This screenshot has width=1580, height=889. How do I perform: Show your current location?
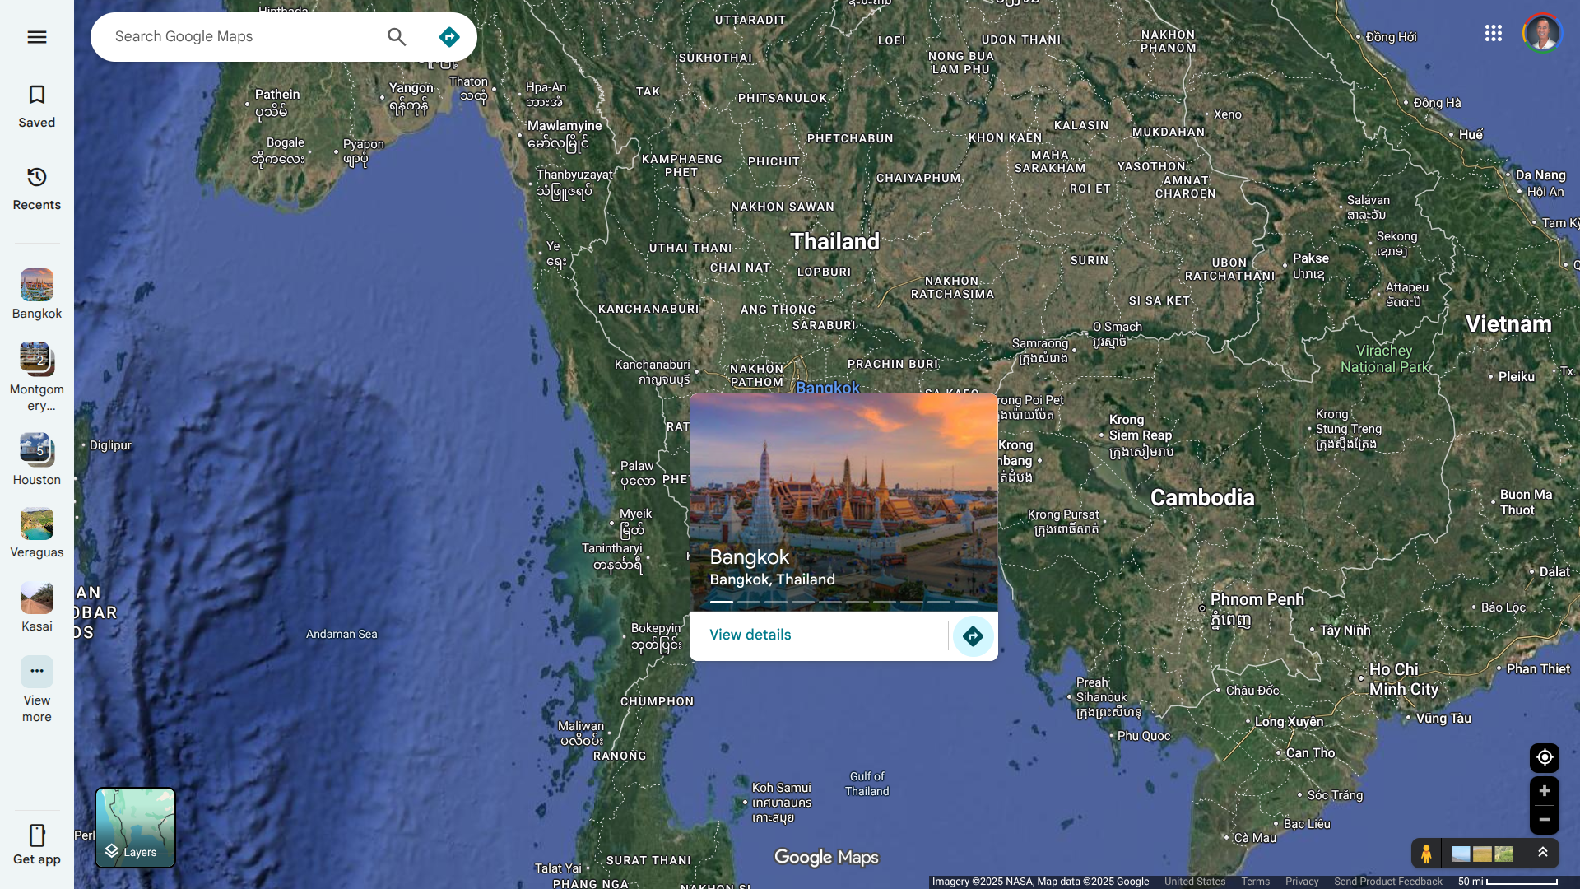[1544, 757]
